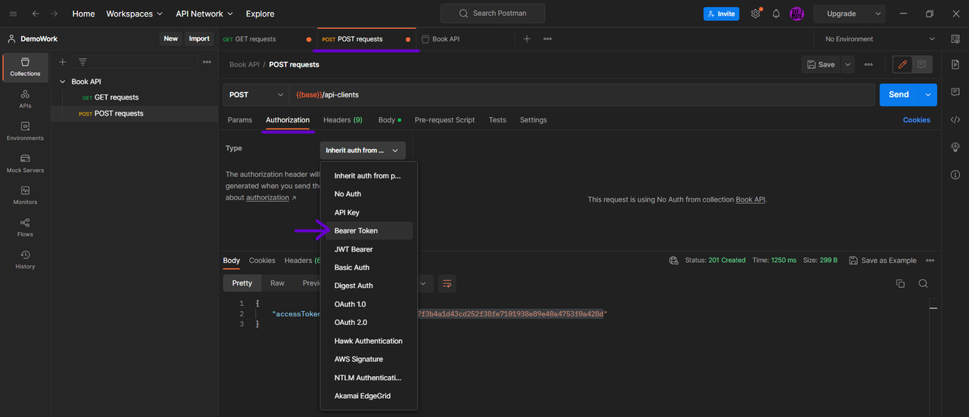Click the Invite button
This screenshot has width=969, height=417.
[x=721, y=14]
